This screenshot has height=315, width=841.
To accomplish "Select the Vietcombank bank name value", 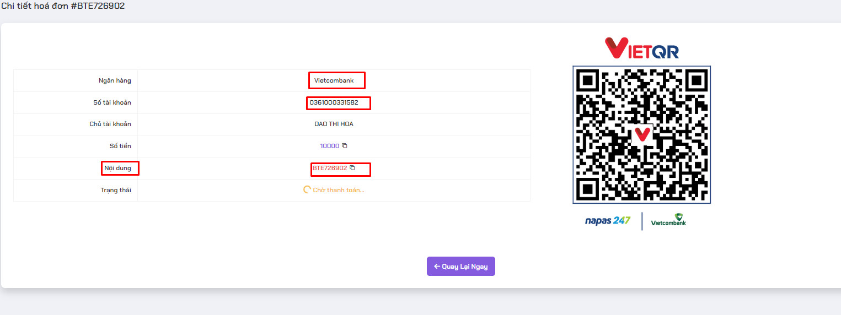I will pyautogui.click(x=334, y=81).
